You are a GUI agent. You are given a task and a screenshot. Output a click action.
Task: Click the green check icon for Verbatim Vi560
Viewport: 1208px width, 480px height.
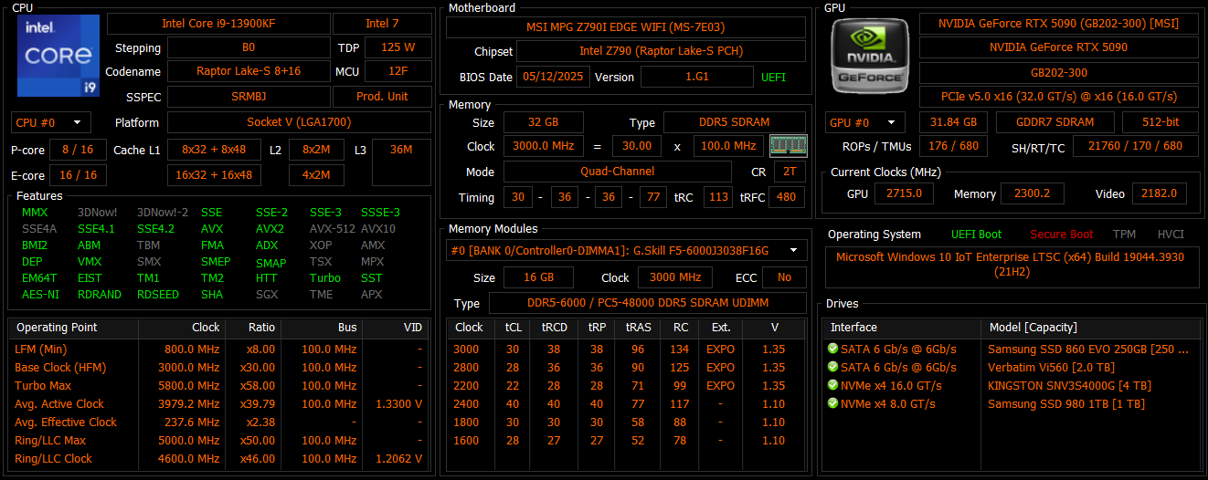click(832, 367)
